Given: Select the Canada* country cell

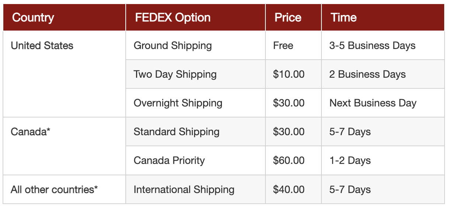Looking at the screenshot, I should click(x=65, y=146).
